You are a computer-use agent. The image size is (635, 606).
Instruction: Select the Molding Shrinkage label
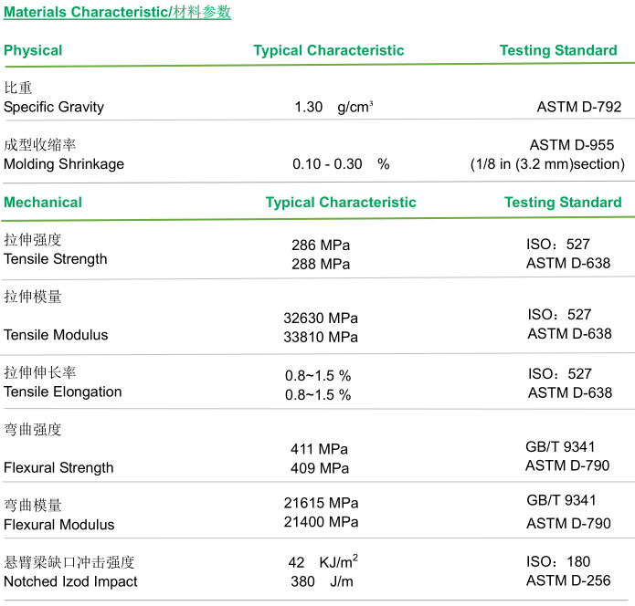coord(64,164)
